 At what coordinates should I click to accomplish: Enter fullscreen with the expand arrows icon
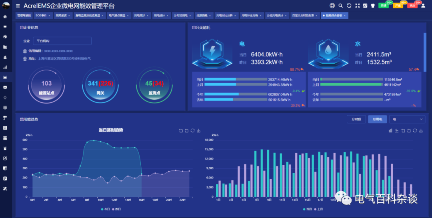point(357,6)
